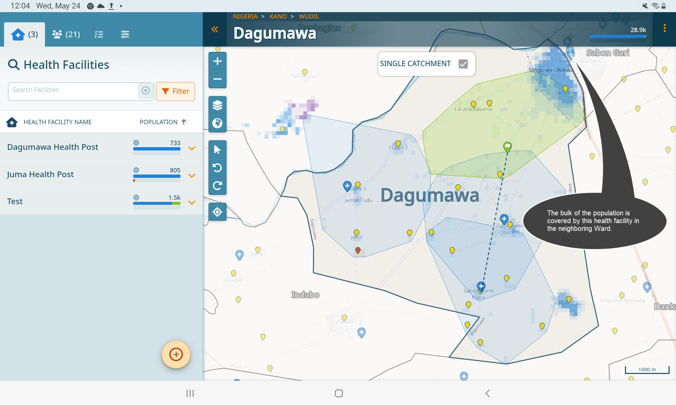Zoom out of the map
676x405 pixels.
[217, 79]
